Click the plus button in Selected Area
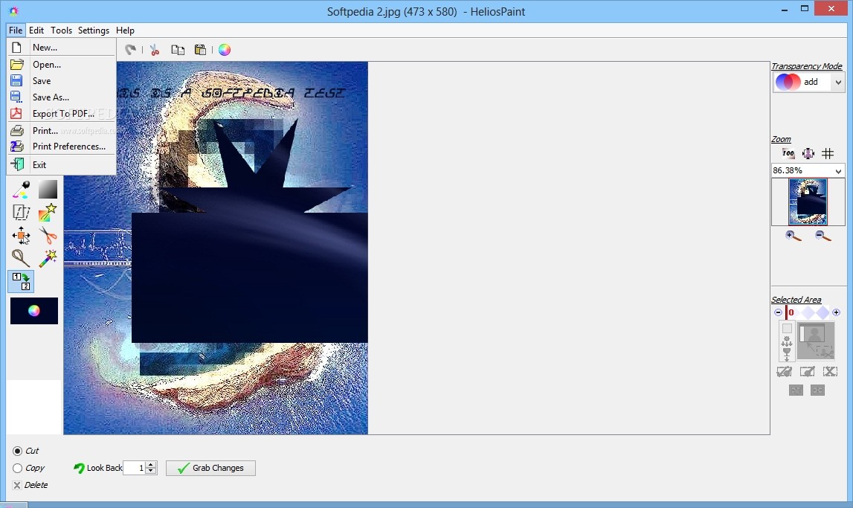The width and height of the screenshot is (853, 508). tap(836, 312)
